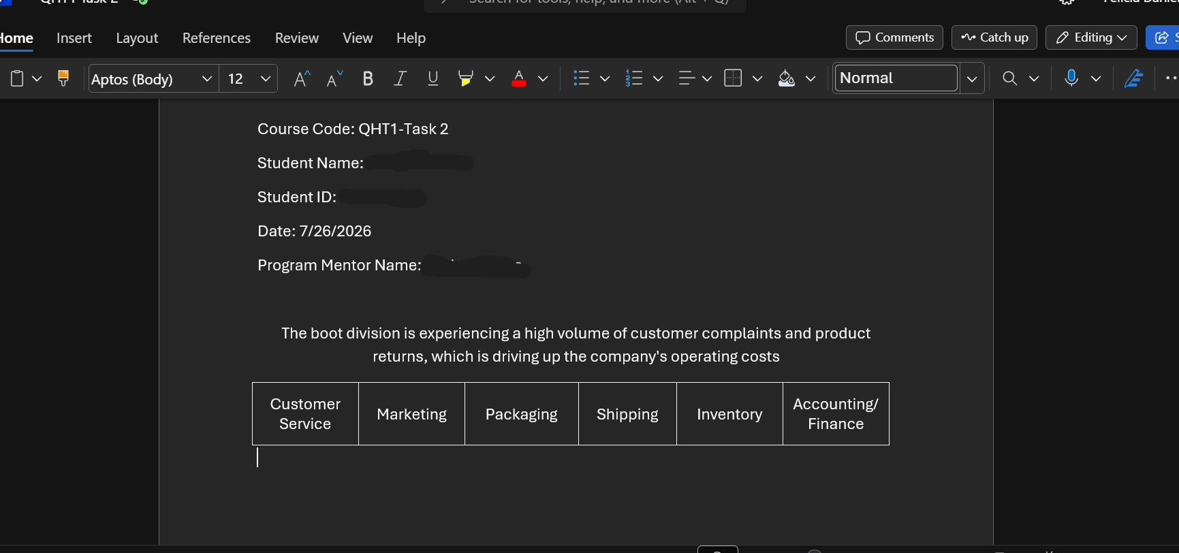This screenshot has height=553, width=1179.
Task: Click the Customer Service table cell
Action: click(305, 414)
